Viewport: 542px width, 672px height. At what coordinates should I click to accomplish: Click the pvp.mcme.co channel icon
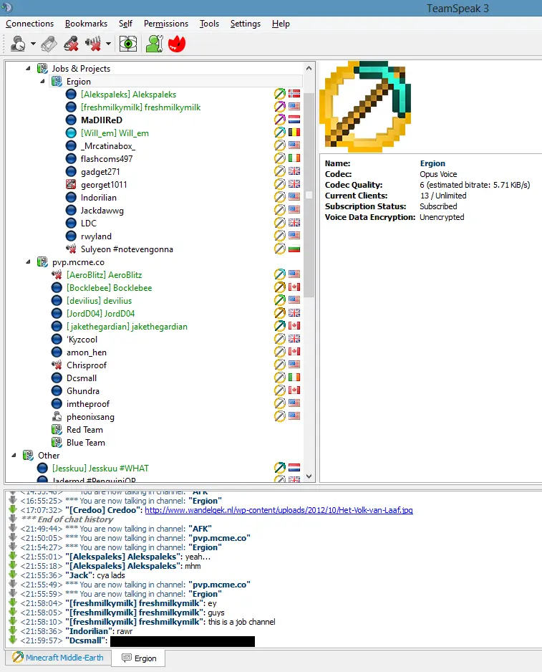42,262
